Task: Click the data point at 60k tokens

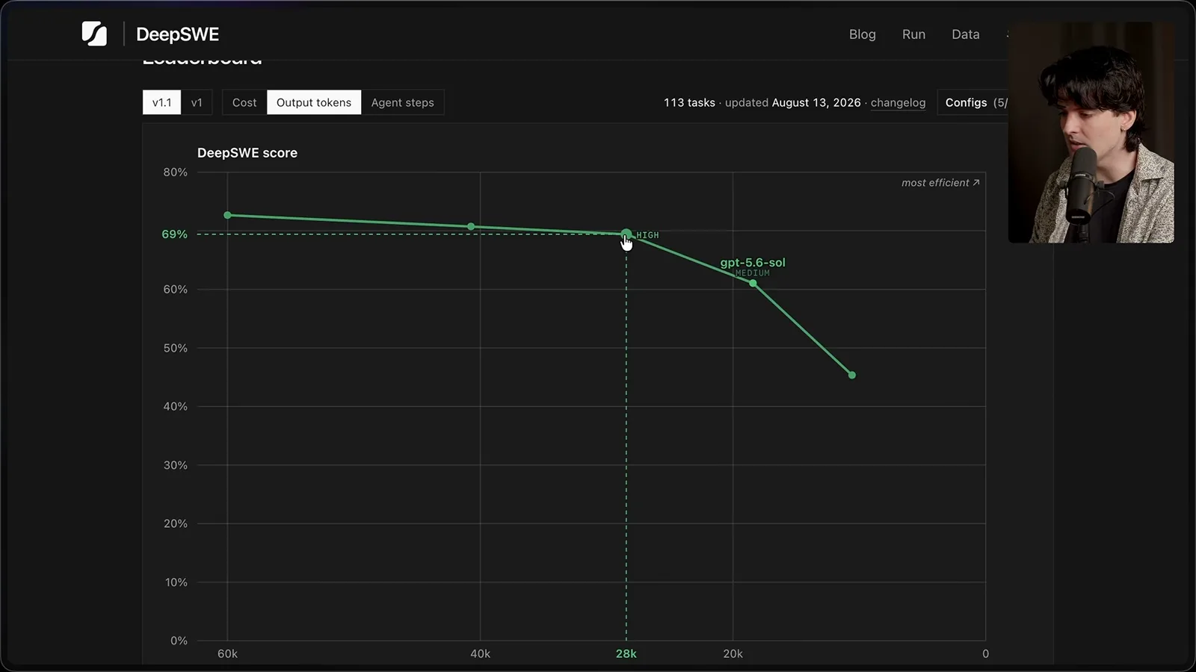Action: point(227,215)
